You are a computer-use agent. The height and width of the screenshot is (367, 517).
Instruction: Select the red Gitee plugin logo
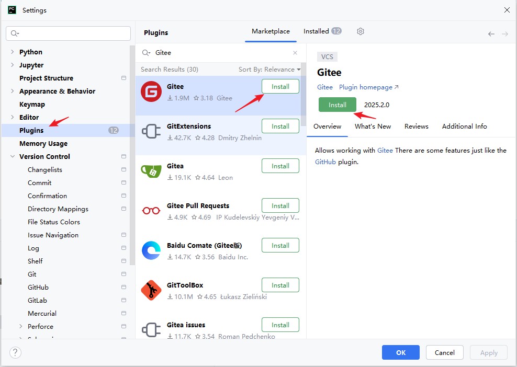pyautogui.click(x=151, y=91)
